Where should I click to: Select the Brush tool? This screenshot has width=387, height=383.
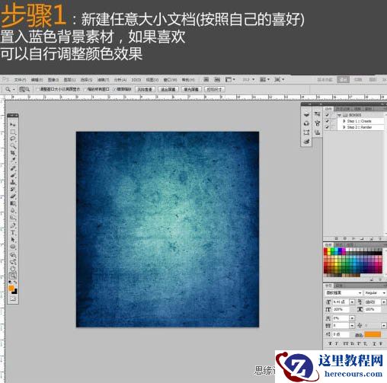(13, 175)
